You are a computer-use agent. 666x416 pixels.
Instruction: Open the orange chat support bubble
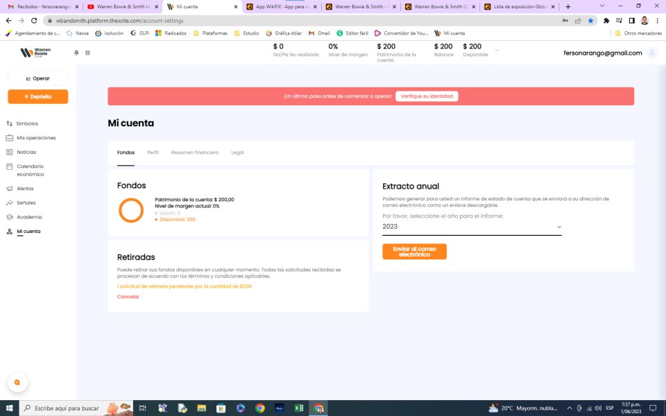click(x=17, y=382)
